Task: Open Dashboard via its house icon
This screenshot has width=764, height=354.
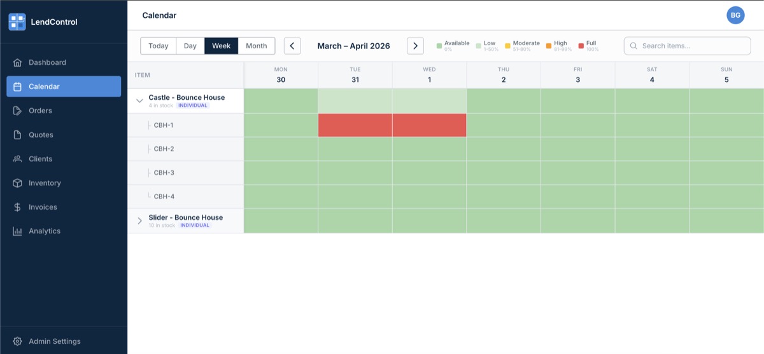Action: [17, 62]
